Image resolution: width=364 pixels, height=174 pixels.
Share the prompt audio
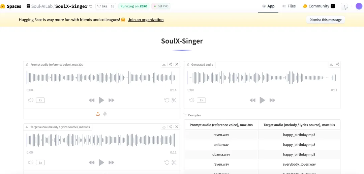[x=171, y=64]
